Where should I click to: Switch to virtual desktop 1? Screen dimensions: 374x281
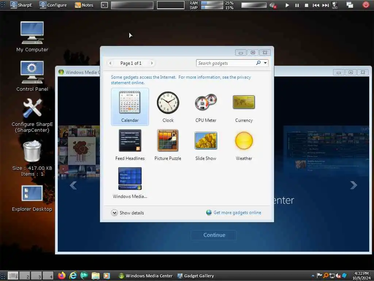(13, 276)
